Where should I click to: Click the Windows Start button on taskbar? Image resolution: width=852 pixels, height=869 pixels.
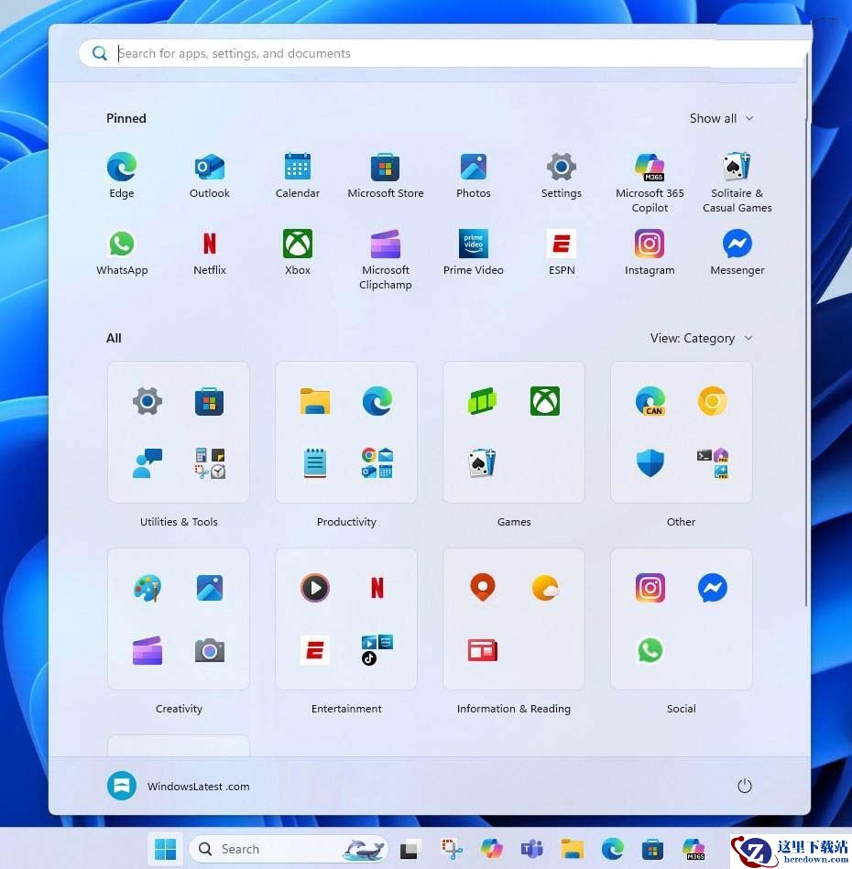point(165,849)
